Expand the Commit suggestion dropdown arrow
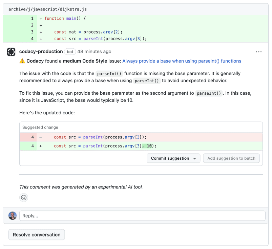This screenshot has width=272, height=249. 195,158
